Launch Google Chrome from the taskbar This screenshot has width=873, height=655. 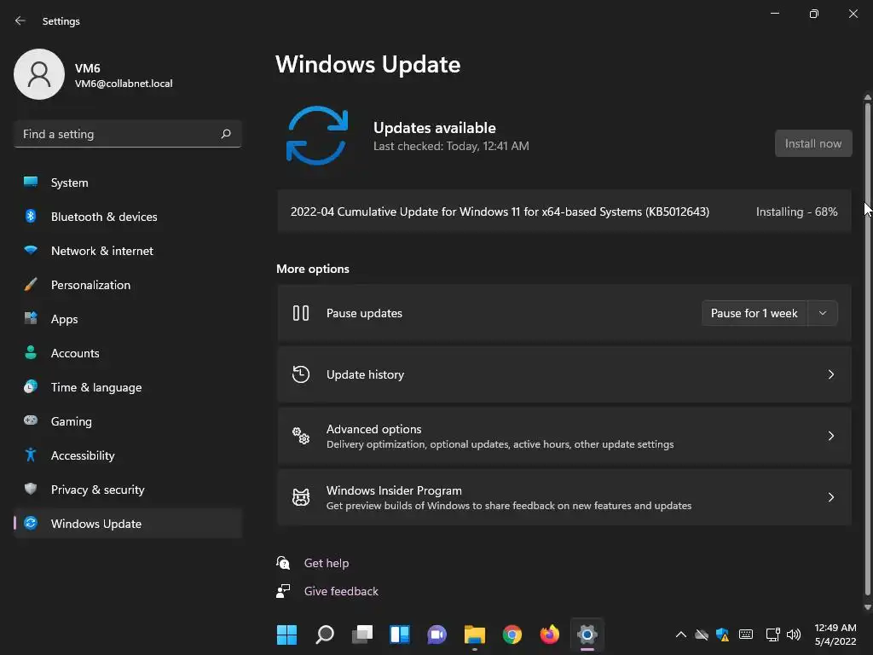pos(512,635)
